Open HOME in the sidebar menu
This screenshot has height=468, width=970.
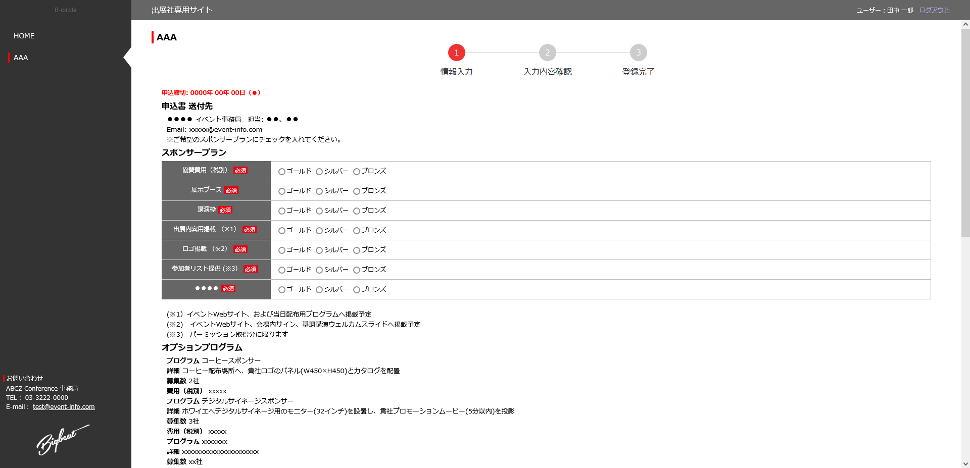24,36
